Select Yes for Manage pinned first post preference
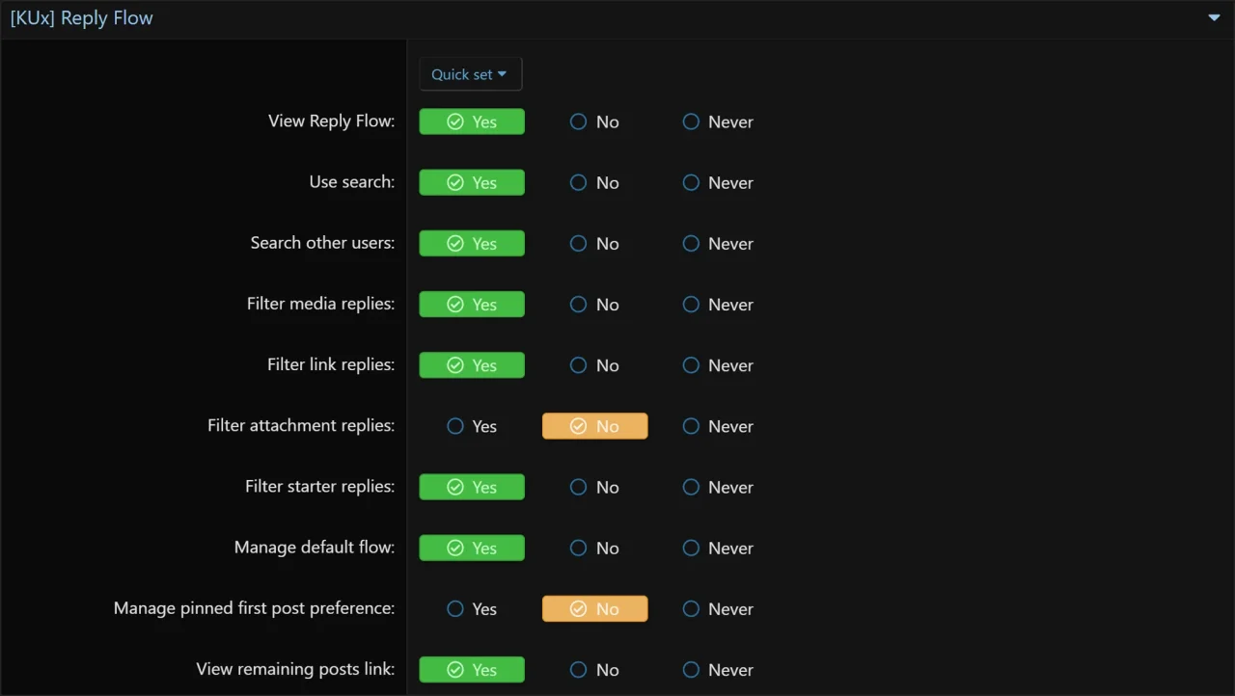 pos(472,608)
